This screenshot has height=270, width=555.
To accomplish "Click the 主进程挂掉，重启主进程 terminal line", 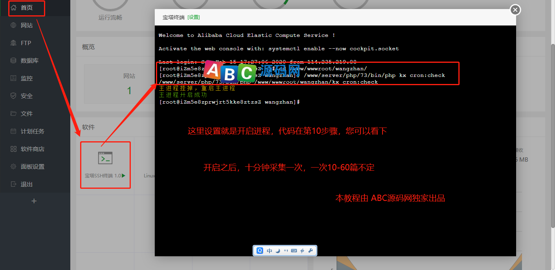I will tap(197, 88).
